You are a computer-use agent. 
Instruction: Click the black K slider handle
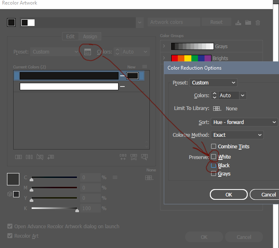(77, 211)
